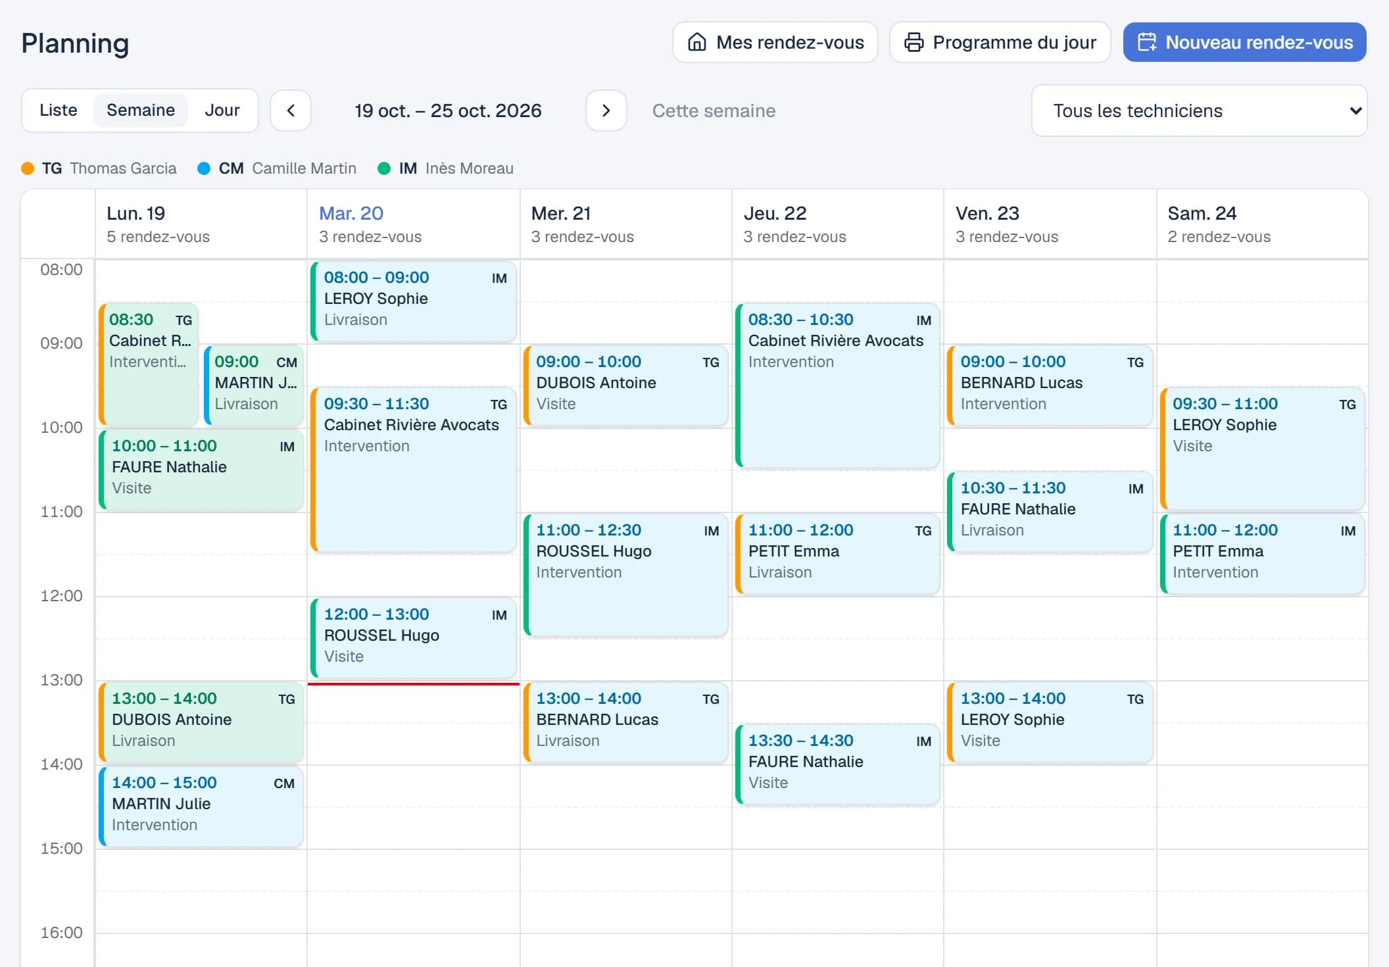Viewport: 1389px width, 967px height.
Task: Open the Tous les techniciens dropdown
Action: [1199, 111]
